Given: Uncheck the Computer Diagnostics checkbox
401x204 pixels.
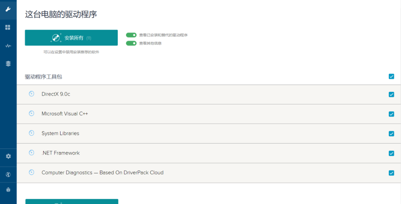Looking at the screenshot, I should (391, 173).
